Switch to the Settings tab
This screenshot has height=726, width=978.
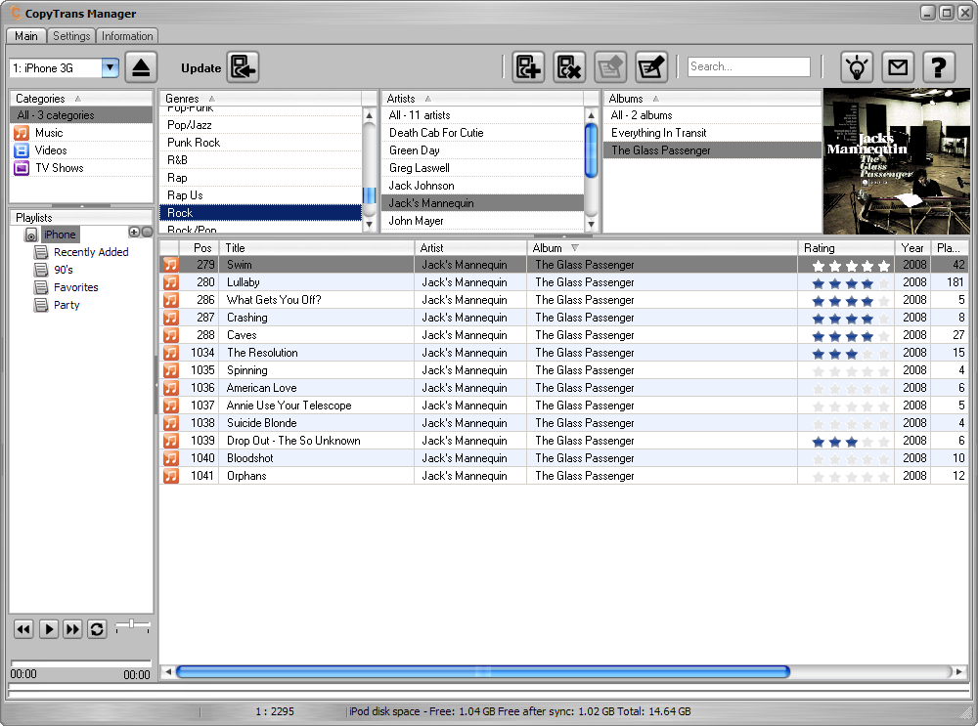pyautogui.click(x=71, y=36)
